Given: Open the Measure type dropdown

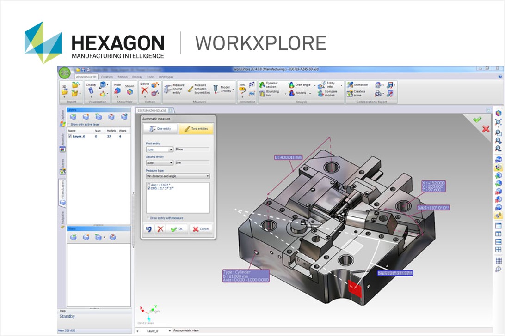Looking at the screenshot, I should tap(178, 175).
